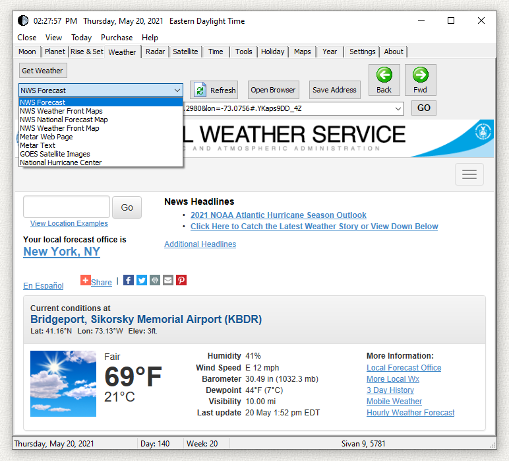Open Hourly Weather Forecast link

coord(410,413)
